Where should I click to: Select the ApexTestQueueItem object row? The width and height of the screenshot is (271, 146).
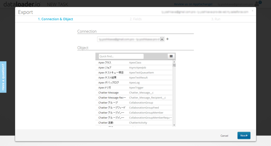point(134,73)
